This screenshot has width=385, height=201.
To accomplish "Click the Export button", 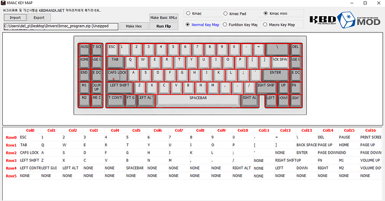I will tap(39, 17).
